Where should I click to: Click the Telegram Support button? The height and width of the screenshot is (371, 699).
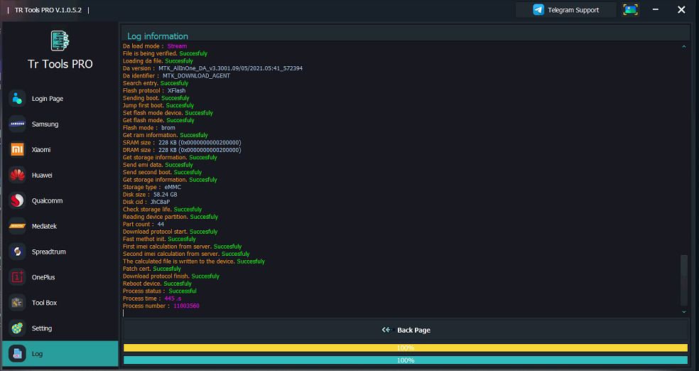pos(566,10)
